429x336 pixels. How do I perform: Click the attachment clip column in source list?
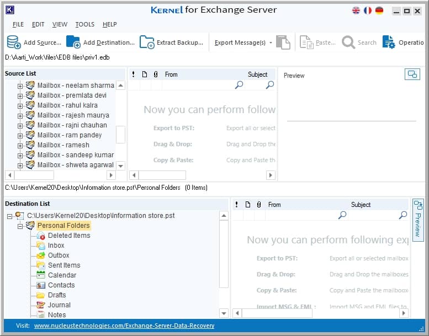[x=156, y=74]
